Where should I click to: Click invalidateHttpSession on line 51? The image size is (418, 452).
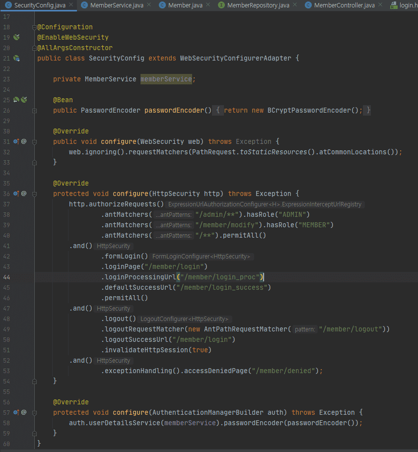pos(146,350)
